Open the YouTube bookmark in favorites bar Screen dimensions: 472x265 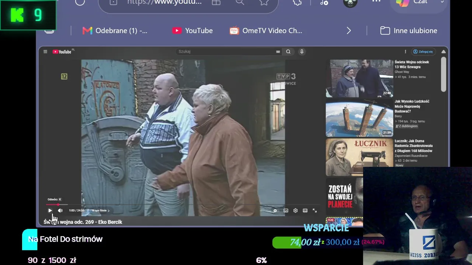coord(192,31)
